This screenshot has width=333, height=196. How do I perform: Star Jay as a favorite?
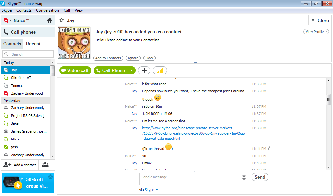[x=62, y=20]
